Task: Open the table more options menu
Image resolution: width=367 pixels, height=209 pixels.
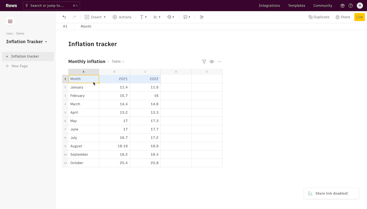Action: [219, 62]
